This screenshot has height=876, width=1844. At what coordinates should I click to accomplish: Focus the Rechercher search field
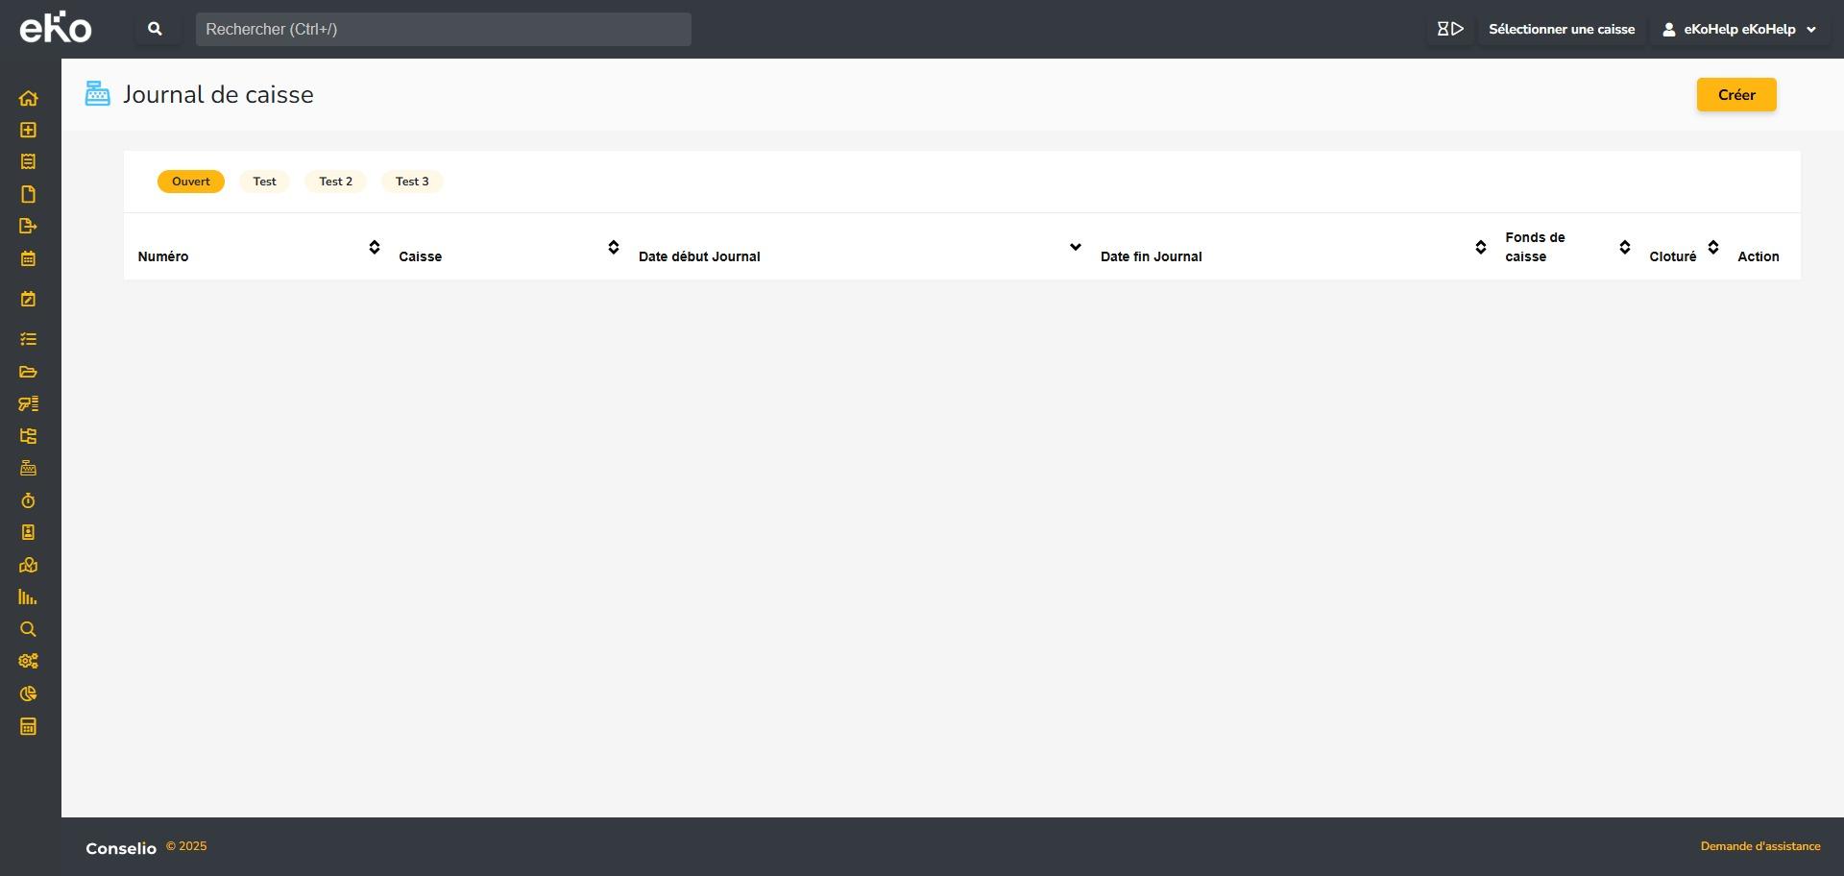point(443,29)
